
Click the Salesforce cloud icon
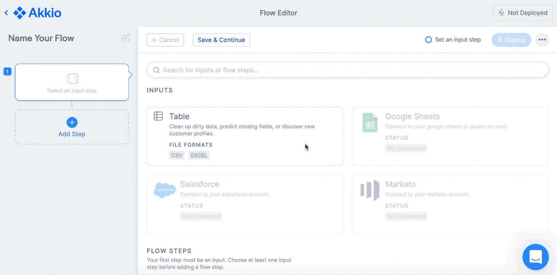click(x=165, y=190)
